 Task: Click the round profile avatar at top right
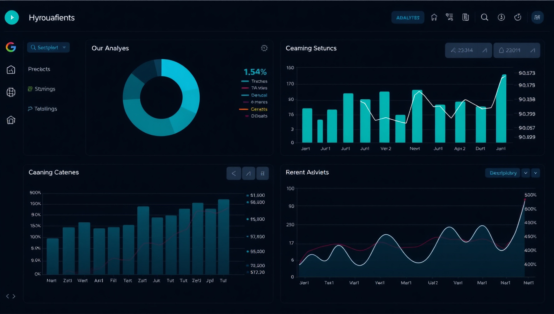537,17
